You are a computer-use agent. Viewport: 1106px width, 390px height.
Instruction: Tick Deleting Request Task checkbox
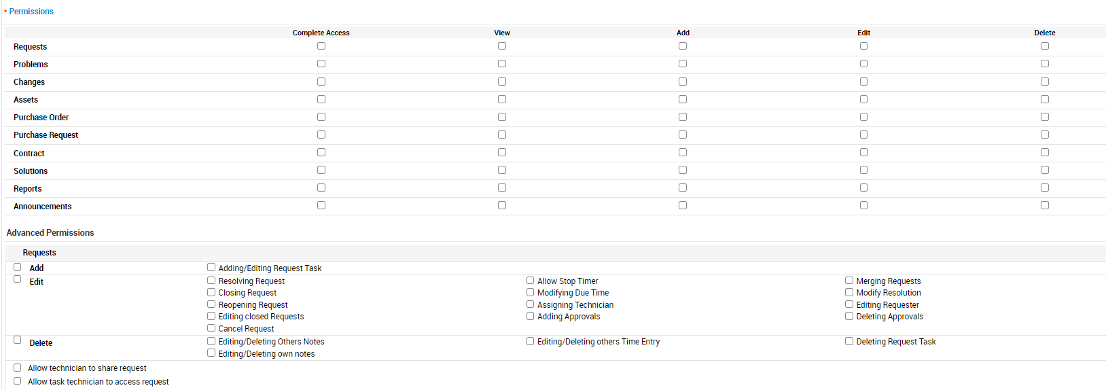coord(849,341)
